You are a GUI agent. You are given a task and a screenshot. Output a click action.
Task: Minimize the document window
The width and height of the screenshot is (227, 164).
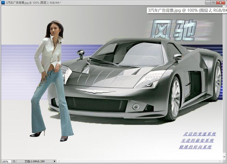coord(208,2)
